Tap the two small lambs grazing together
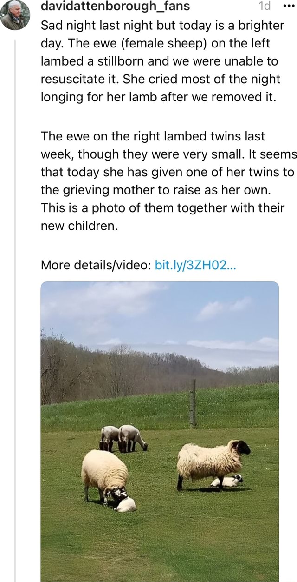297x582 pixels. click(123, 438)
